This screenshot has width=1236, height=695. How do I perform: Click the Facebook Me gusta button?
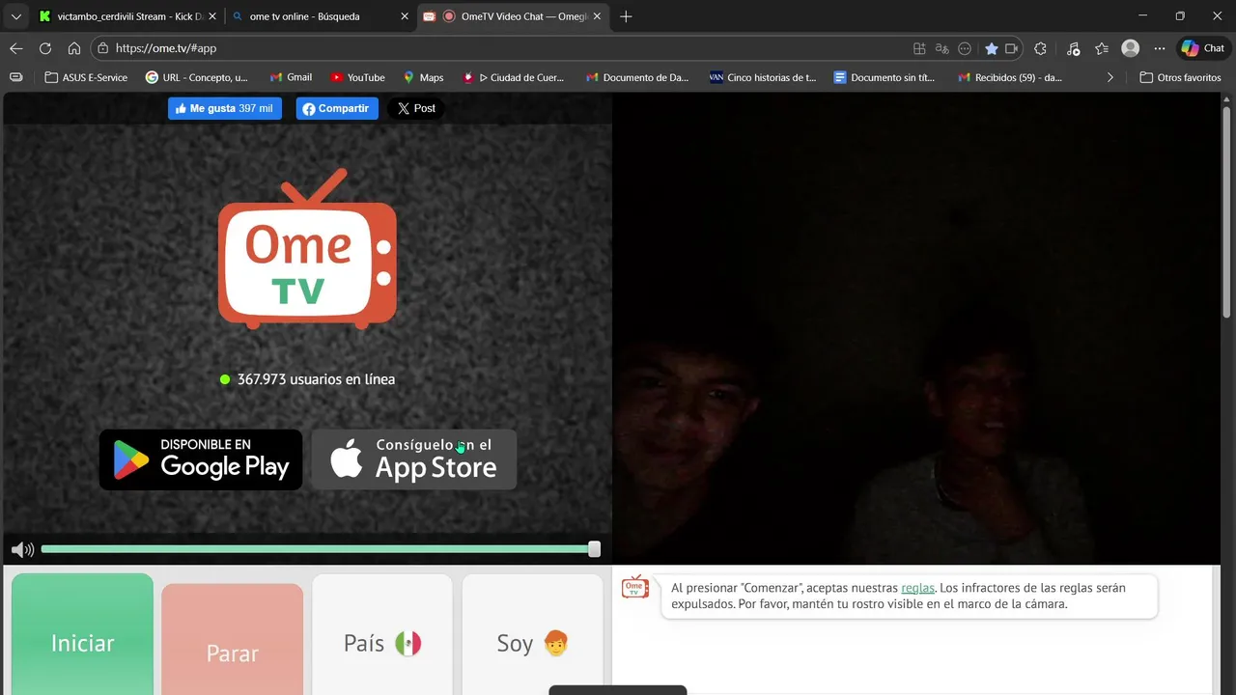[x=225, y=108]
